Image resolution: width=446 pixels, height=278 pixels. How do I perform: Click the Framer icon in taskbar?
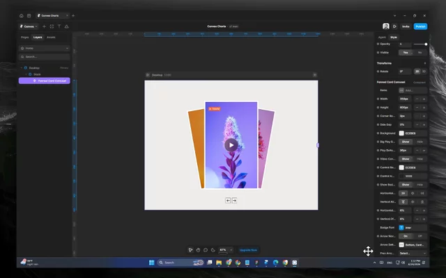pos(266,263)
